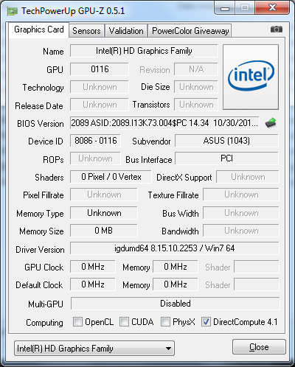Click the Memory clock field in Default Clock row
Screen dimensions: 295x367
(176, 284)
